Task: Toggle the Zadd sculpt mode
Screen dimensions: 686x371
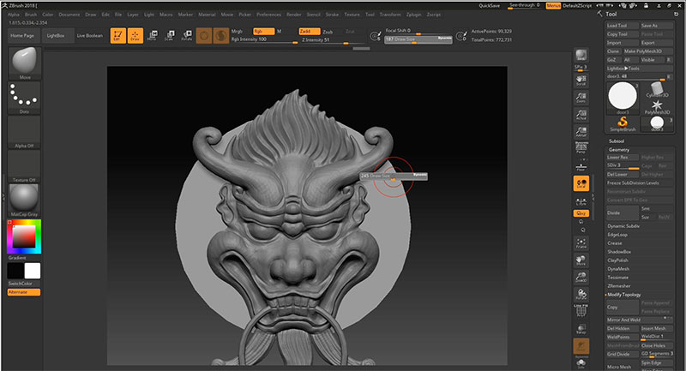Action: coord(309,31)
